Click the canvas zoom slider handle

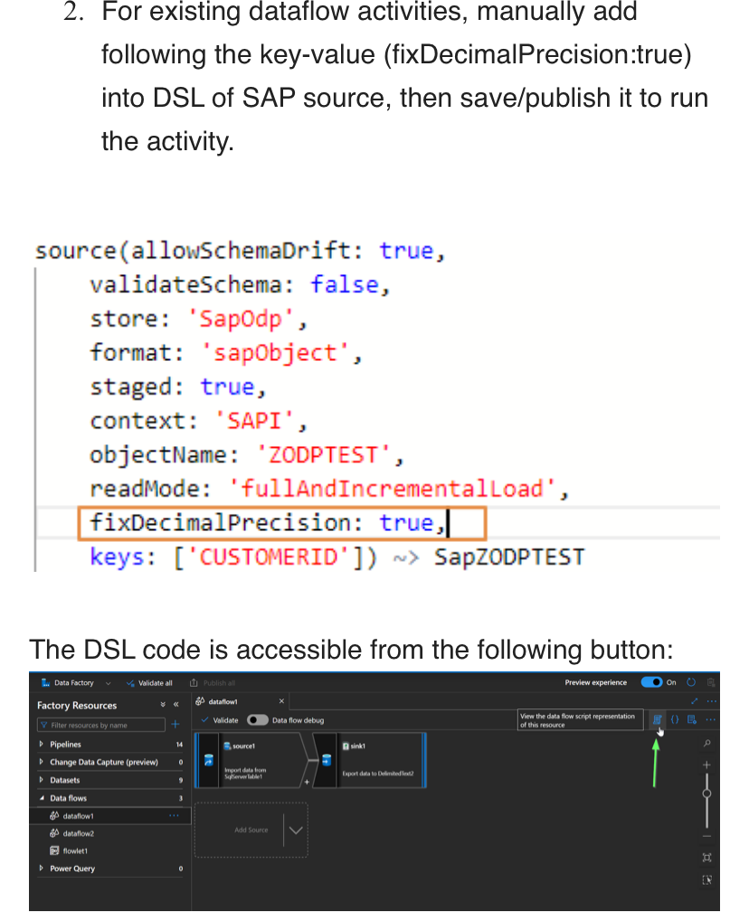[706, 794]
